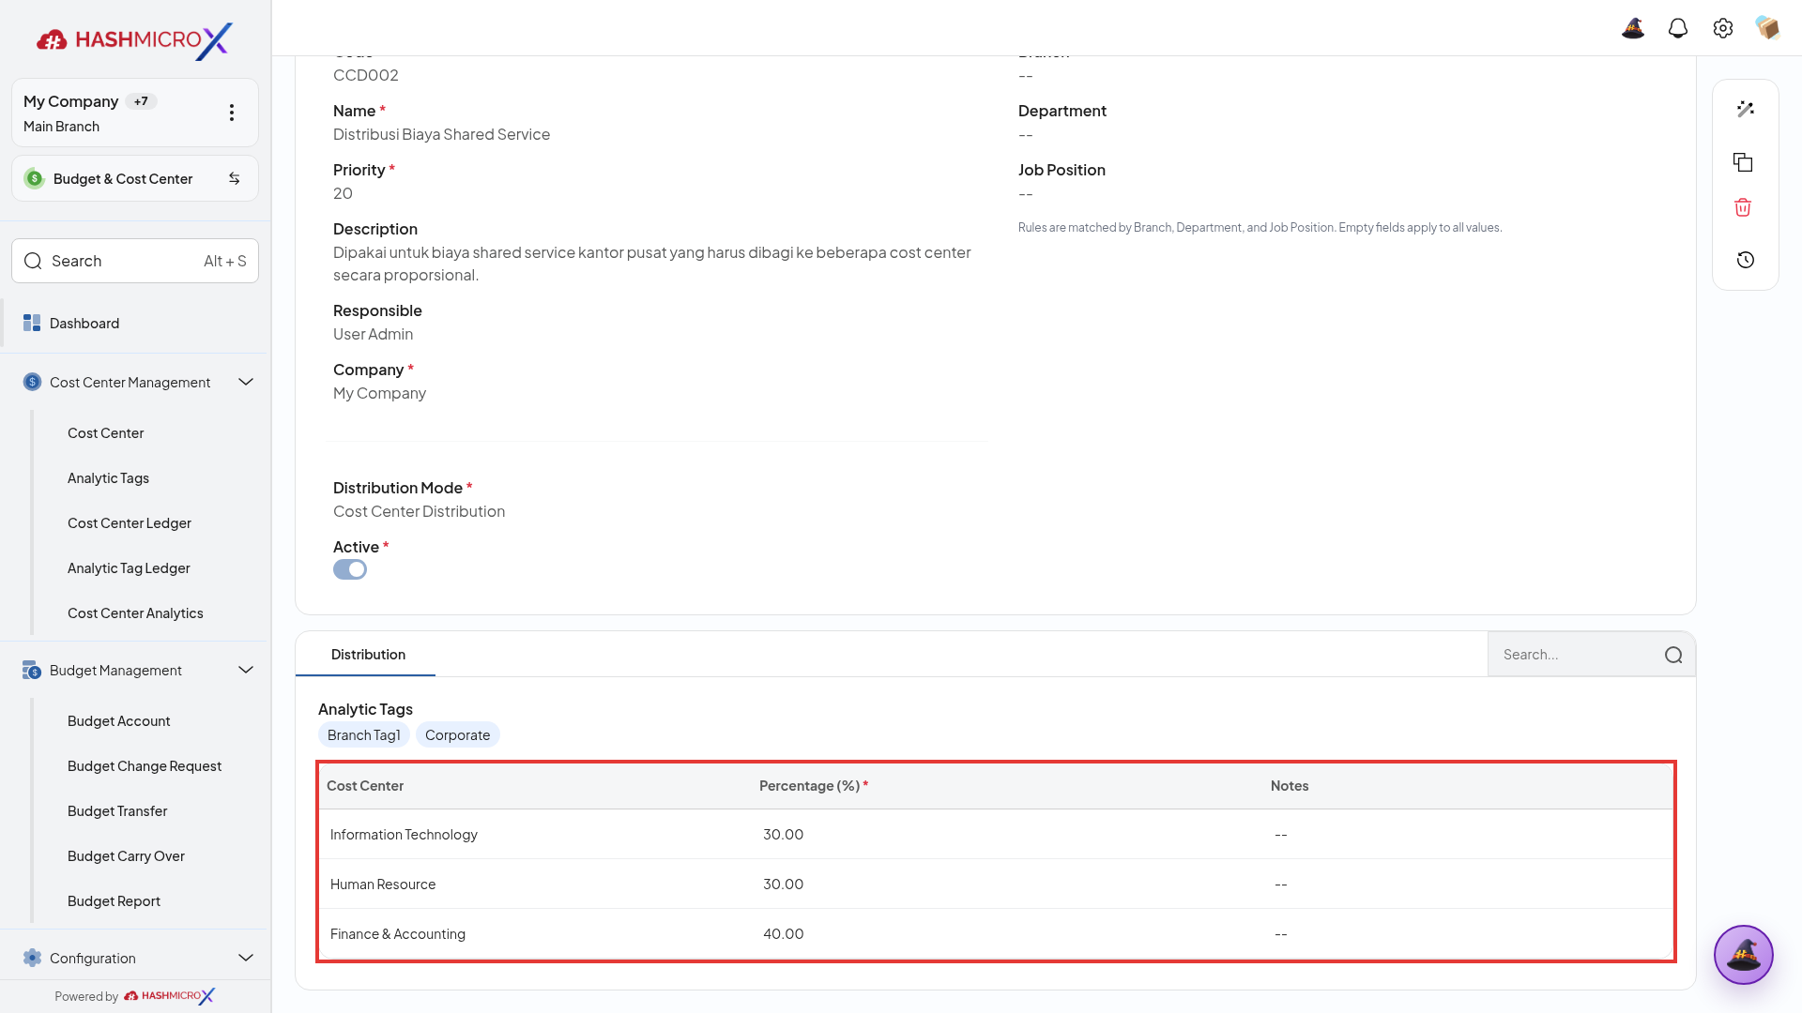The height and width of the screenshot is (1013, 1802).
Task: Open the settings gear icon
Action: (x=1723, y=28)
